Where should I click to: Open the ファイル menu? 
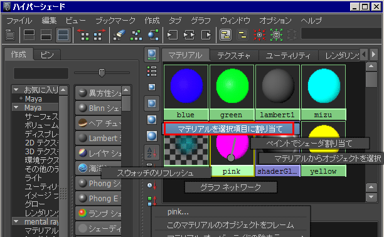point(19,21)
